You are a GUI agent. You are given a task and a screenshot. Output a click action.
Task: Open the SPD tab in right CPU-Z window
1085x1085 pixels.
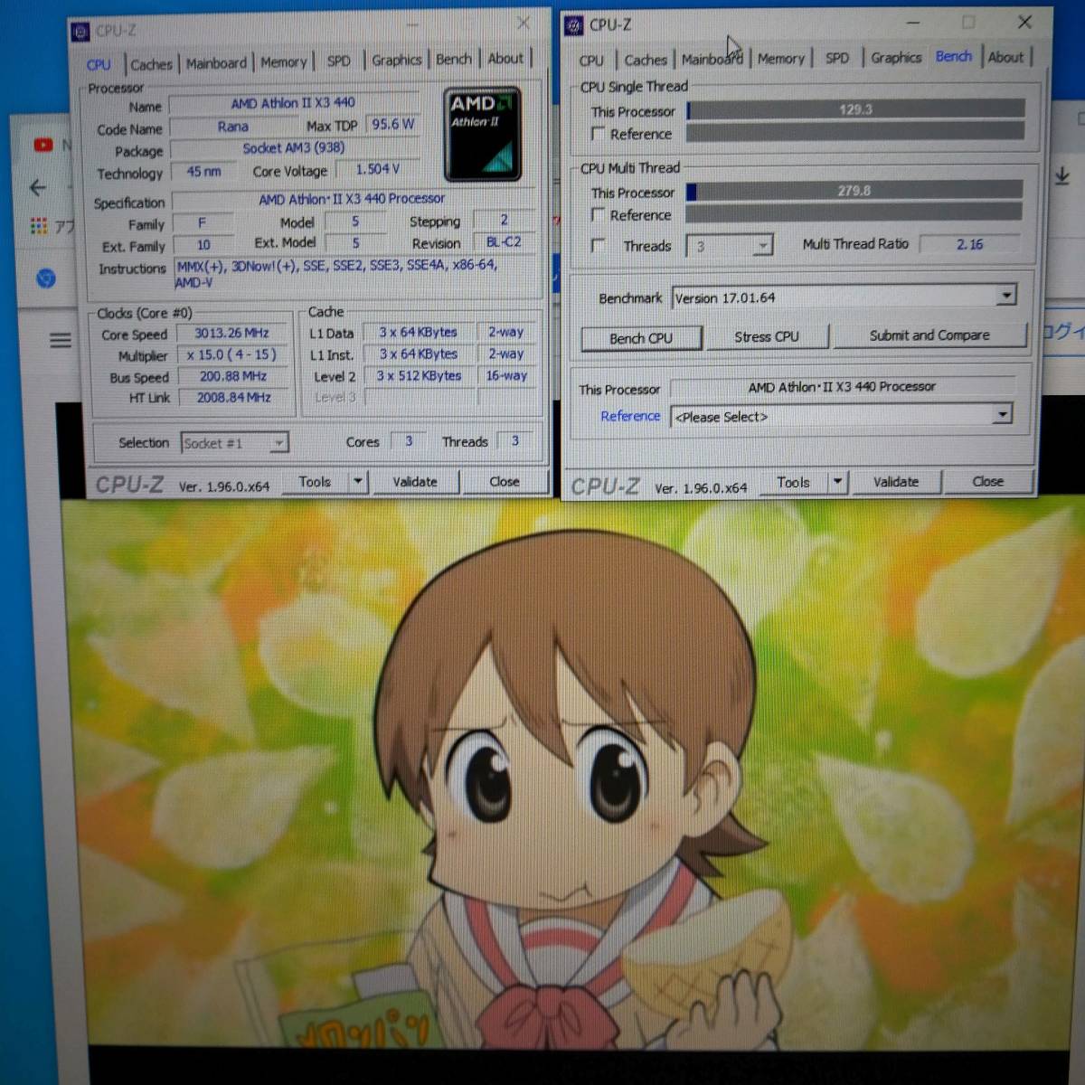(837, 58)
